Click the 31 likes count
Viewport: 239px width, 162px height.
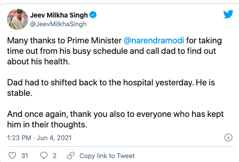(25, 156)
